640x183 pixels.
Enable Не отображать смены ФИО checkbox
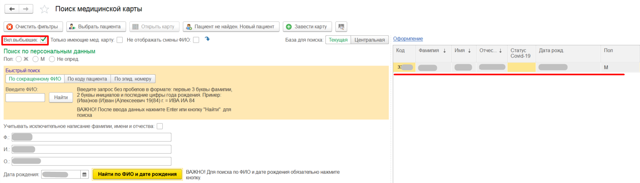point(196,40)
